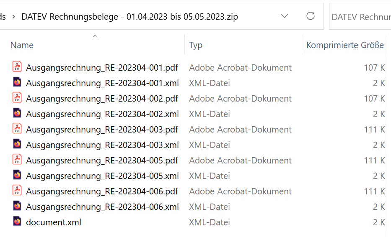Refresh the folder with the reload icon
Viewport: 391px width, 237px height.
point(310,16)
